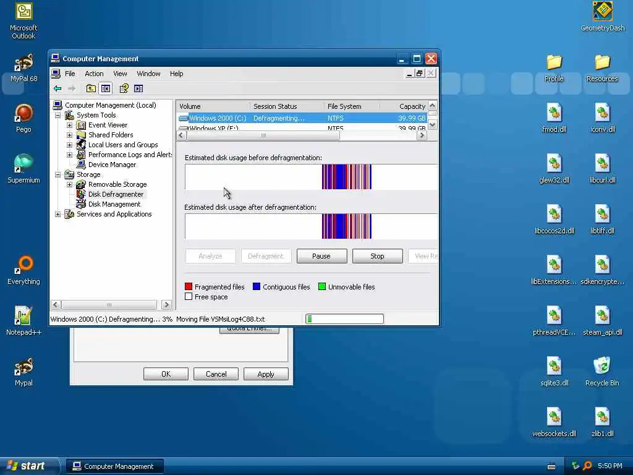Click the Back arrow toolbar icon
The height and width of the screenshot is (475, 633).
tap(57, 88)
